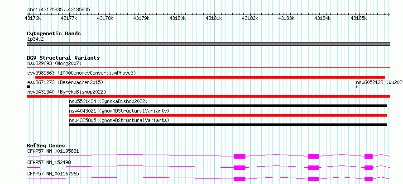Click the 43180k ruler position label
Viewport: 403px width, 184px height.
pos(178,18)
